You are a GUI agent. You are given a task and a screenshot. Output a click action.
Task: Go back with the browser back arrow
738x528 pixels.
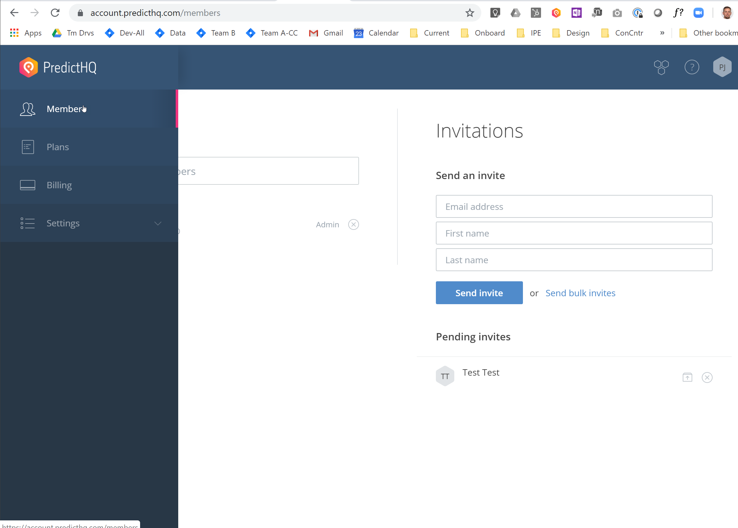14,13
